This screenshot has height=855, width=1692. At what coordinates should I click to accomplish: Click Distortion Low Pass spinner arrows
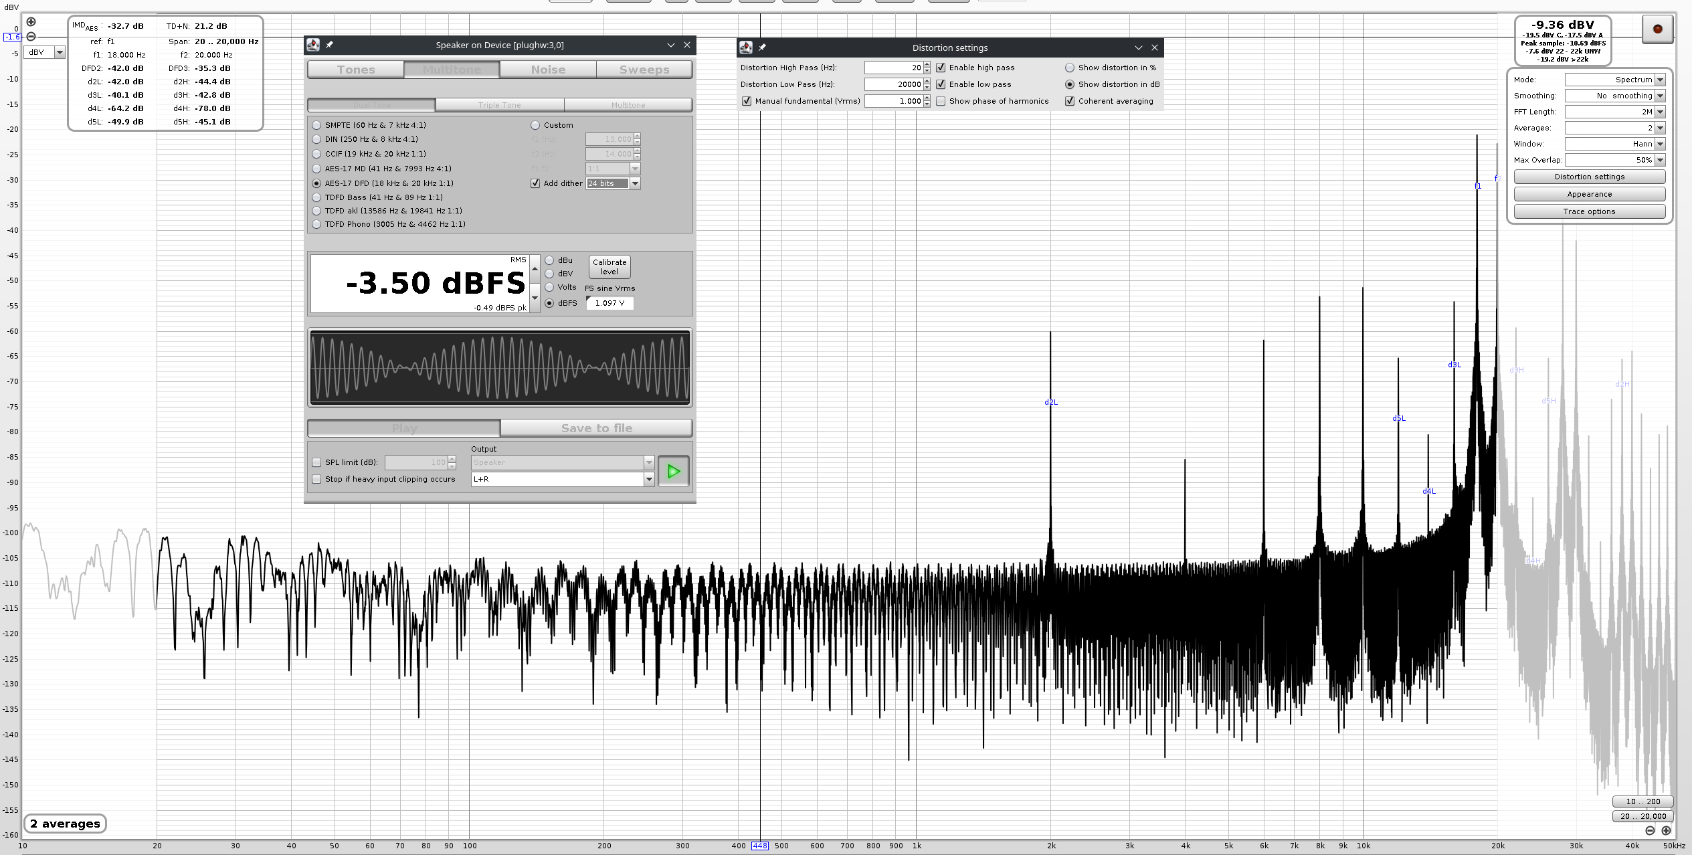[927, 84]
